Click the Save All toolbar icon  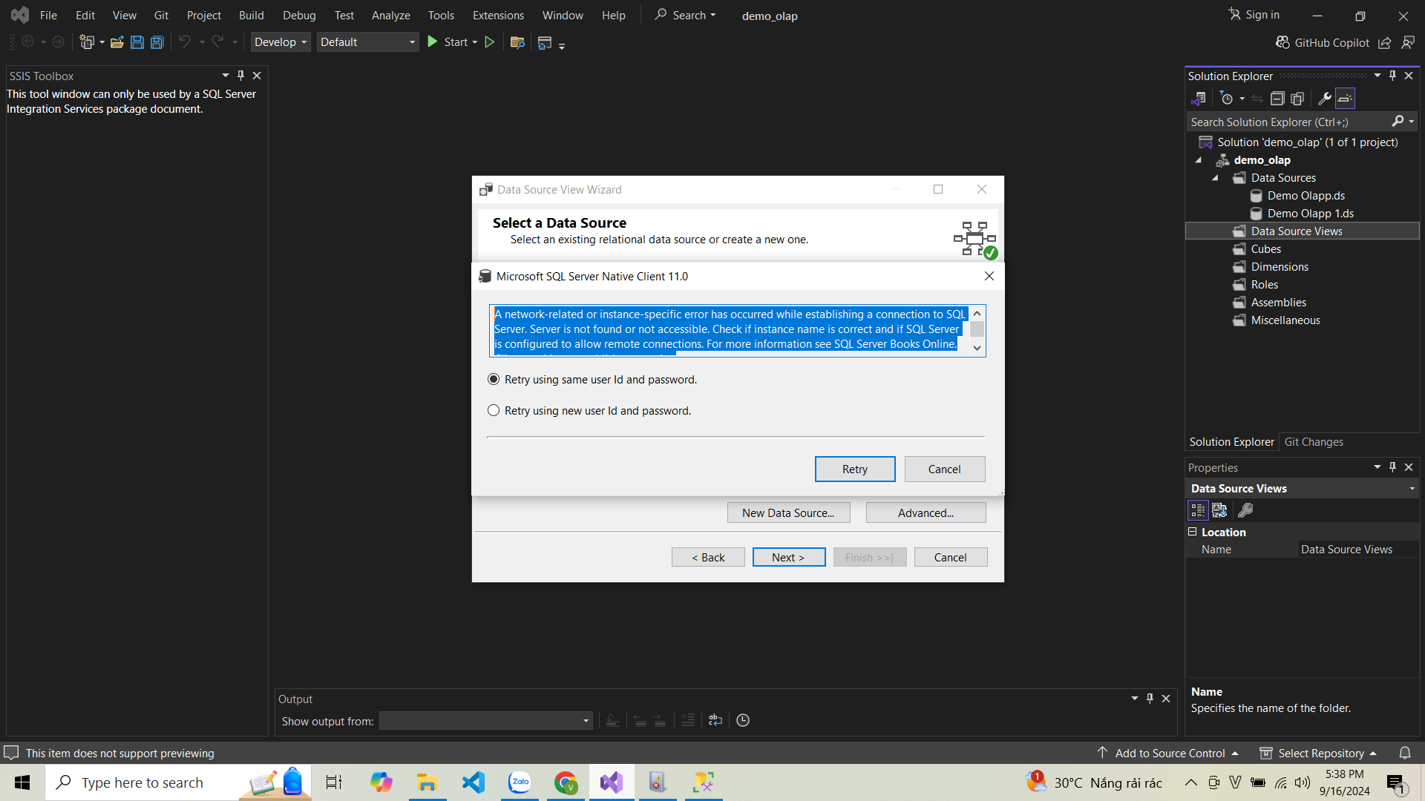coord(157,42)
